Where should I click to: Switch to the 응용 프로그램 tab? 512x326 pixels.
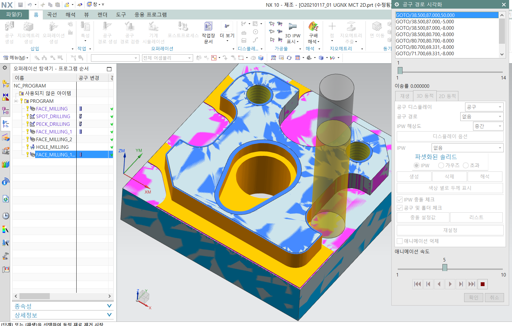coord(151,15)
